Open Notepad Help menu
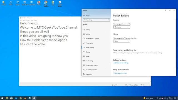The height and width of the screenshot is (100, 178). coord(35,20)
